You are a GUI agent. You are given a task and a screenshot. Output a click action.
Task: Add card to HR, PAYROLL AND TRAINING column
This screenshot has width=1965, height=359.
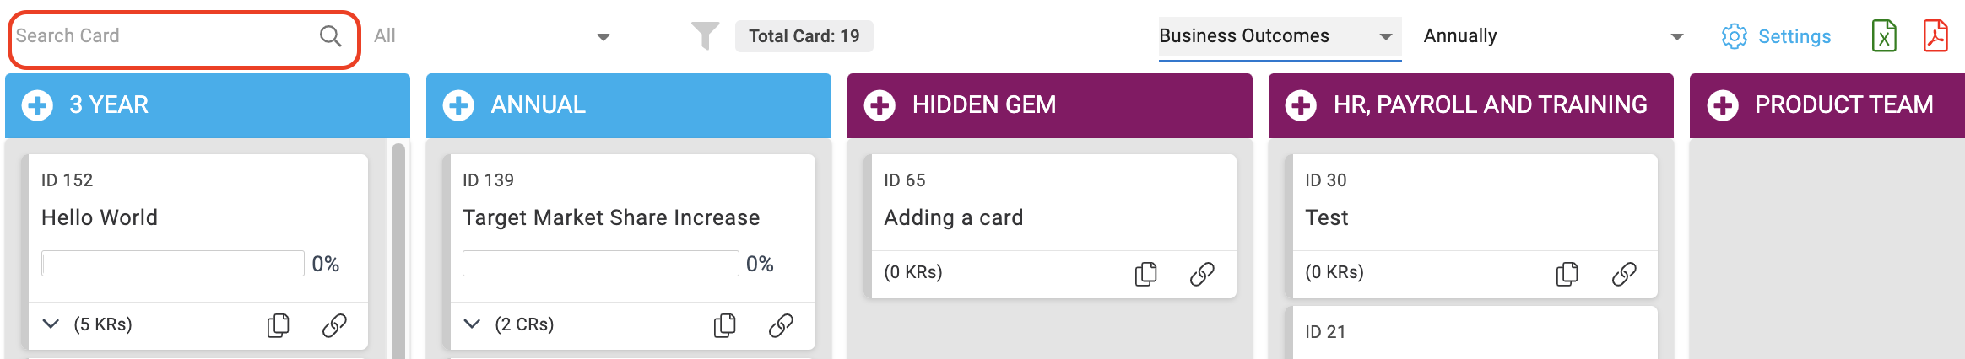click(1301, 105)
